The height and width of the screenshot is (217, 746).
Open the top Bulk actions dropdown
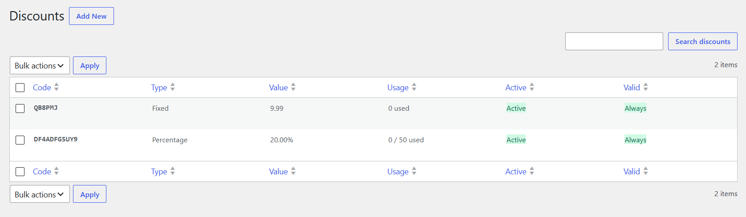tap(40, 65)
